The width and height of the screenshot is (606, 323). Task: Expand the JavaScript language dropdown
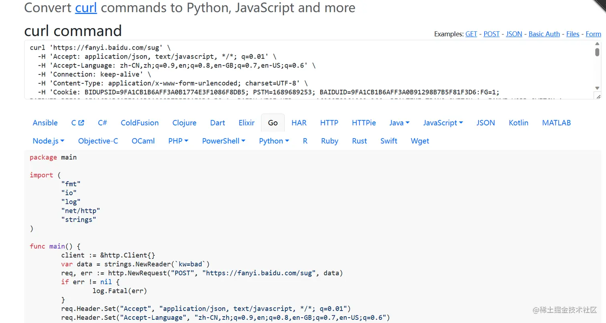point(443,123)
